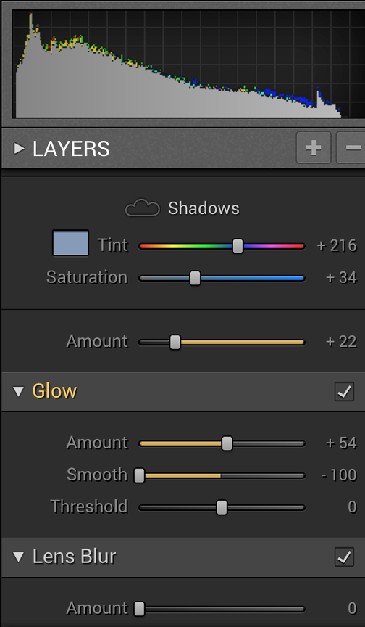Image resolution: width=365 pixels, height=627 pixels.
Task: Click the Glow Smooth slider handle
Action: (x=139, y=475)
